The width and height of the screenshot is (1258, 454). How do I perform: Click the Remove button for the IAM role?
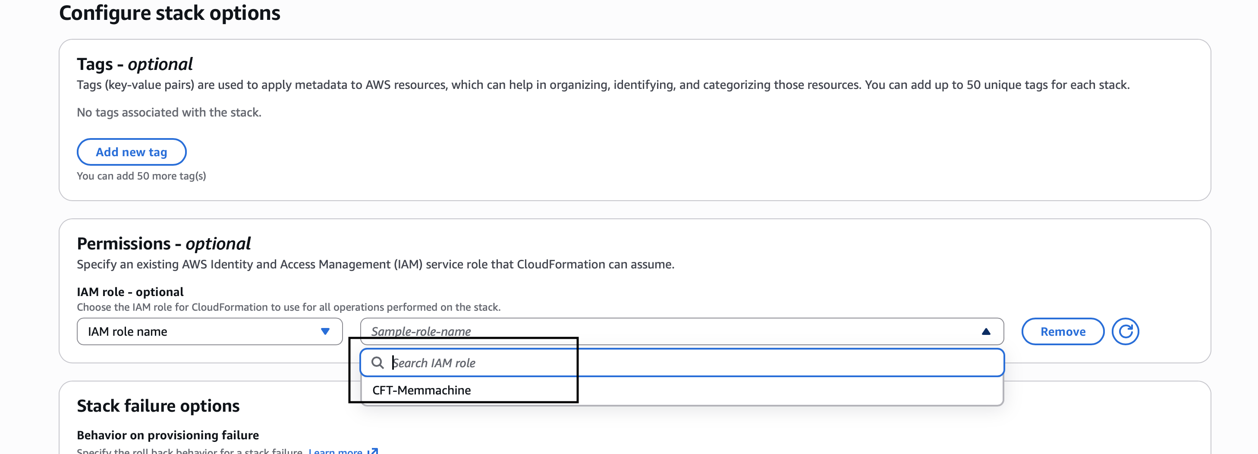pos(1062,331)
